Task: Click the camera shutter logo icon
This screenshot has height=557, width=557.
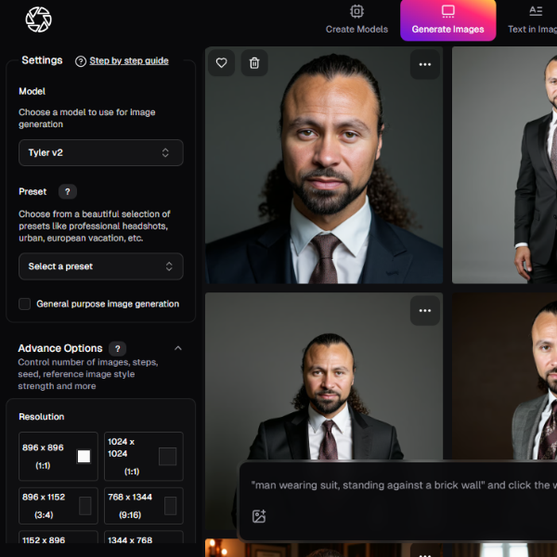Action: coord(39,19)
